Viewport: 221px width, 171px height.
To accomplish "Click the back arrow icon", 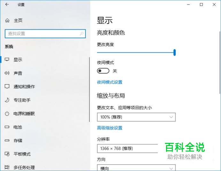I will (x=7, y=4).
